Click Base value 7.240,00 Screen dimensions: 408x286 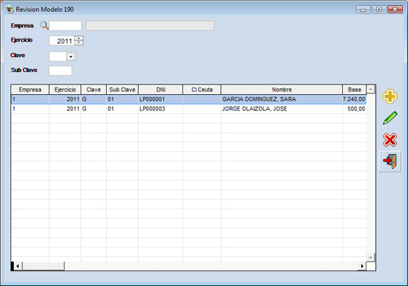[354, 99]
